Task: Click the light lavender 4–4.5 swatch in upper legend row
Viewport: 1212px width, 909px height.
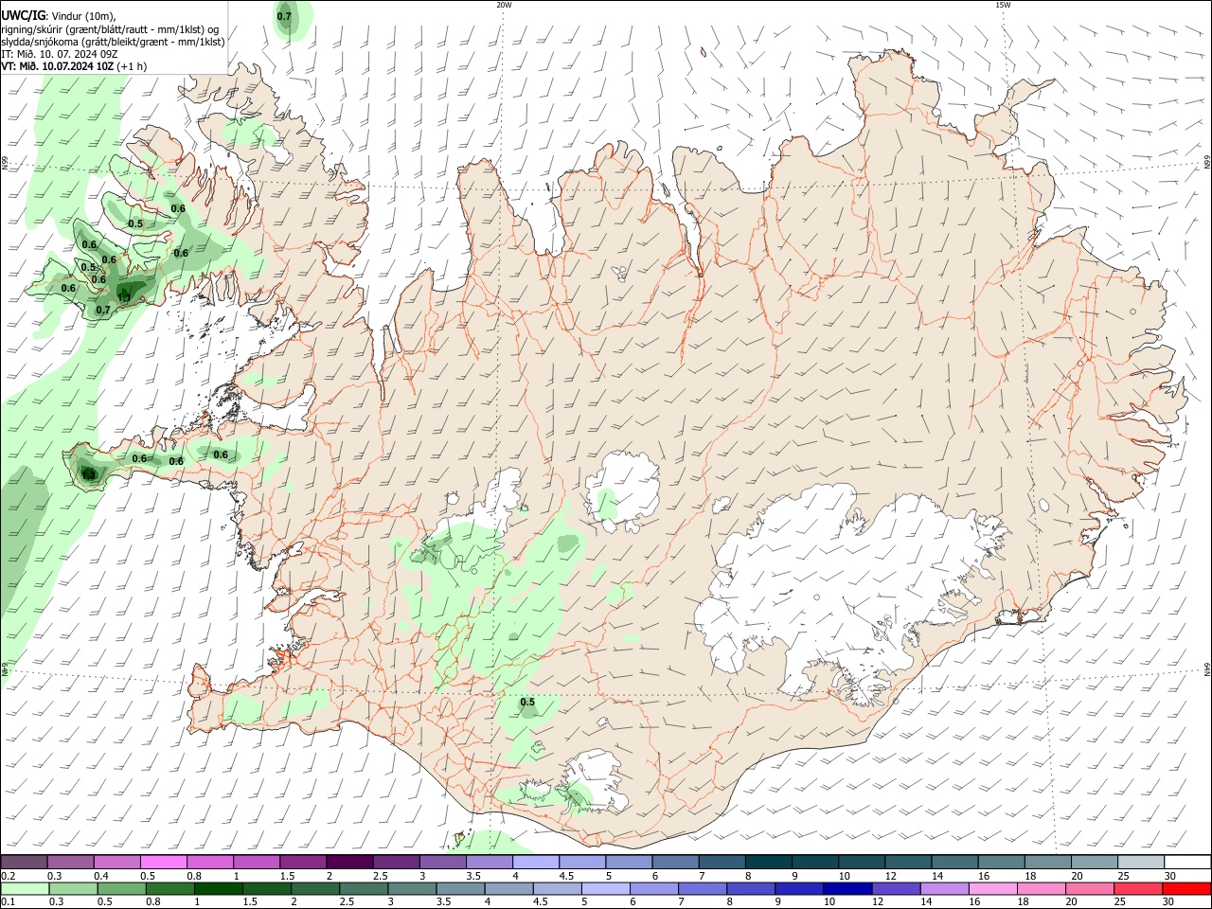Action: (536, 863)
